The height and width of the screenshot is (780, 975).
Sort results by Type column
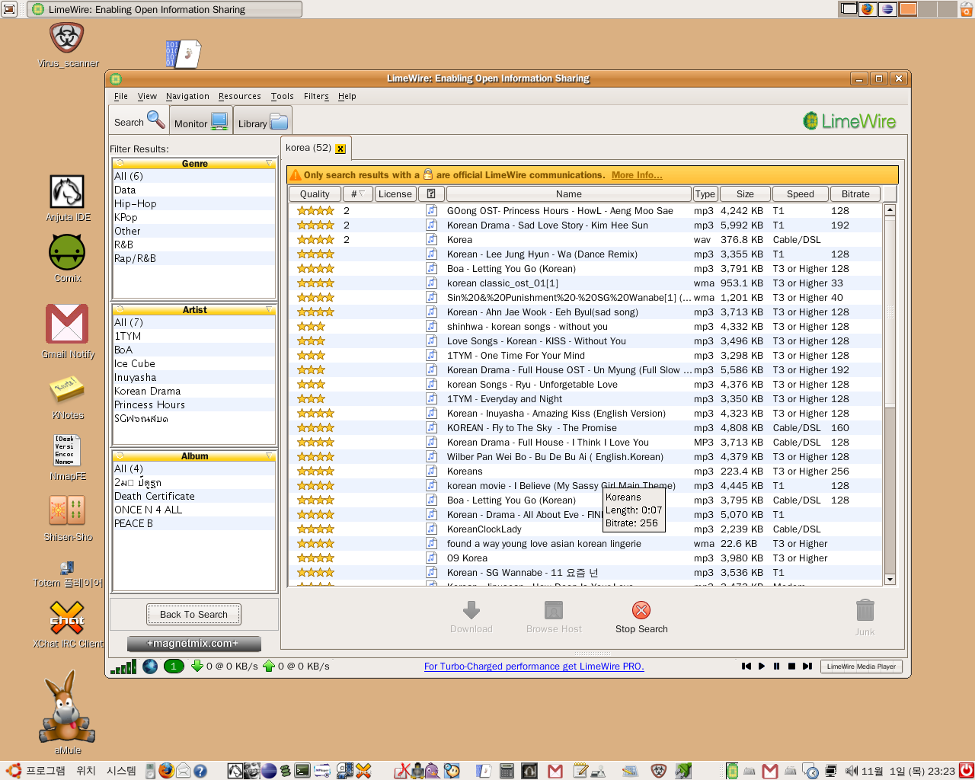(x=705, y=194)
